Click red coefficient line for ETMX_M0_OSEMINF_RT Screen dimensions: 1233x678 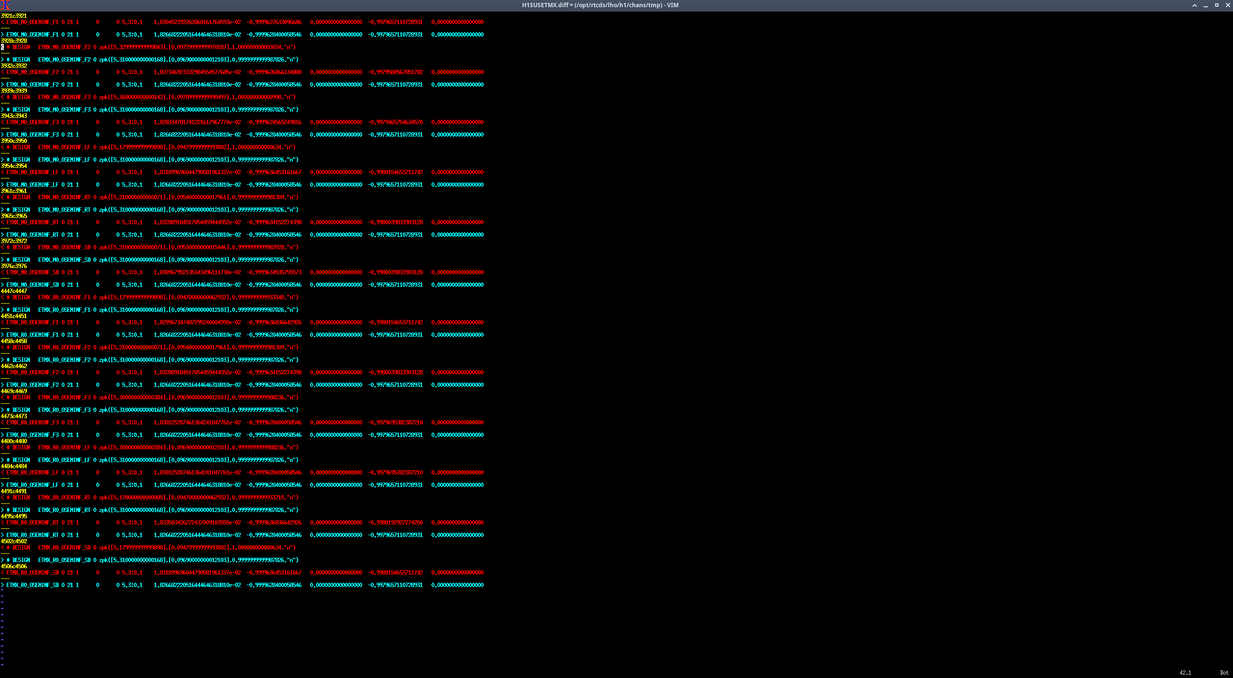click(x=242, y=222)
